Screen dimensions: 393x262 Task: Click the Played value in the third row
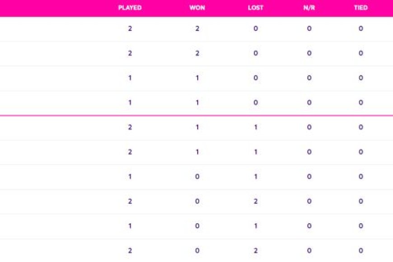(130, 78)
